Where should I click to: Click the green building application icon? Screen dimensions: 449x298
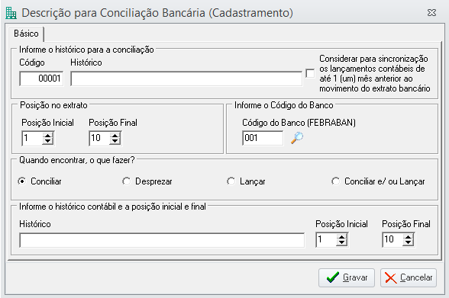11,13
